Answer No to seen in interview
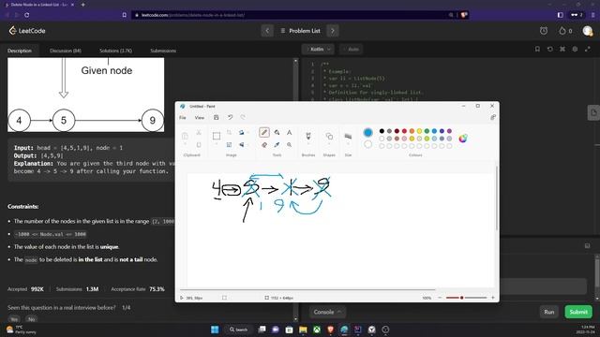The width and height of the screenshot is (600, 337). coord(31,319)
